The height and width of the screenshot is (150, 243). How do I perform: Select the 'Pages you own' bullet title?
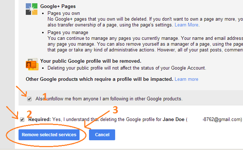point(64,13)
